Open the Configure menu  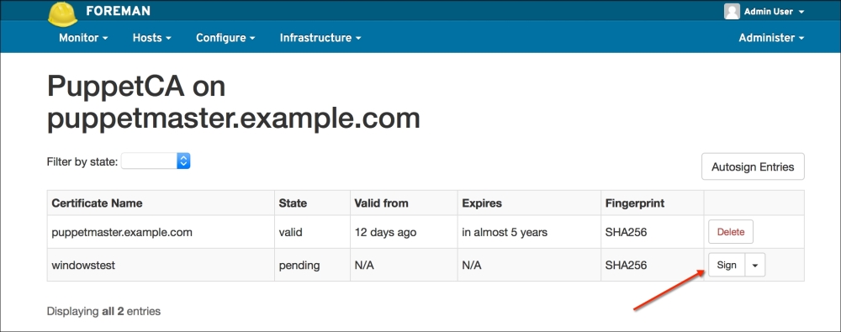click(225, 38)
